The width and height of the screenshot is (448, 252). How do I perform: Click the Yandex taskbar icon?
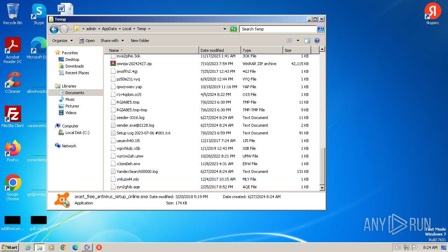pos(99,247)
